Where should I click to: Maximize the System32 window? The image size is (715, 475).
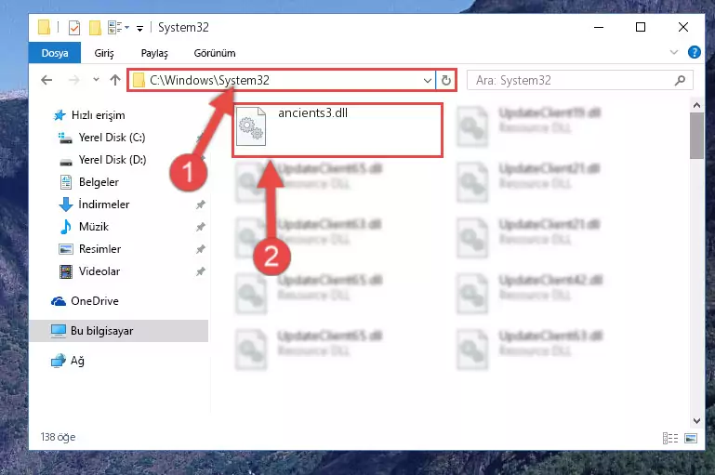(641, 27)
